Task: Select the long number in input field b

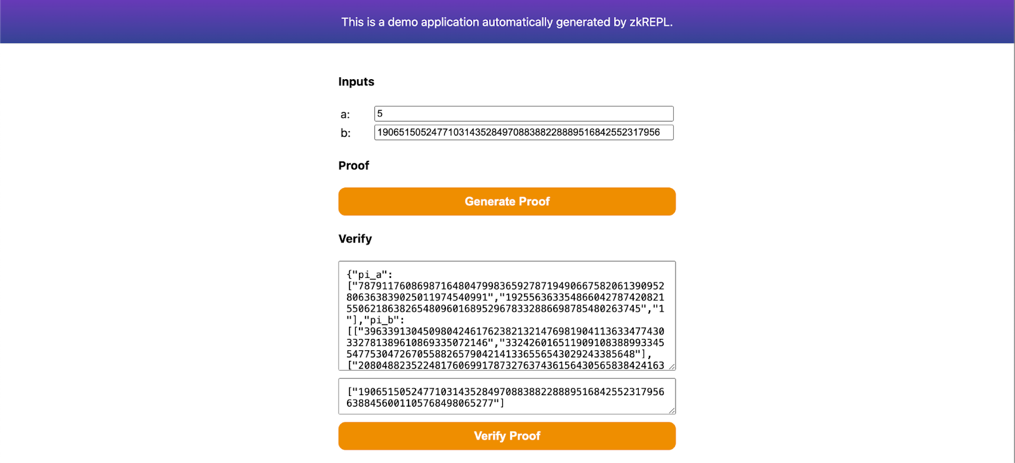Action: click(523, 133)
